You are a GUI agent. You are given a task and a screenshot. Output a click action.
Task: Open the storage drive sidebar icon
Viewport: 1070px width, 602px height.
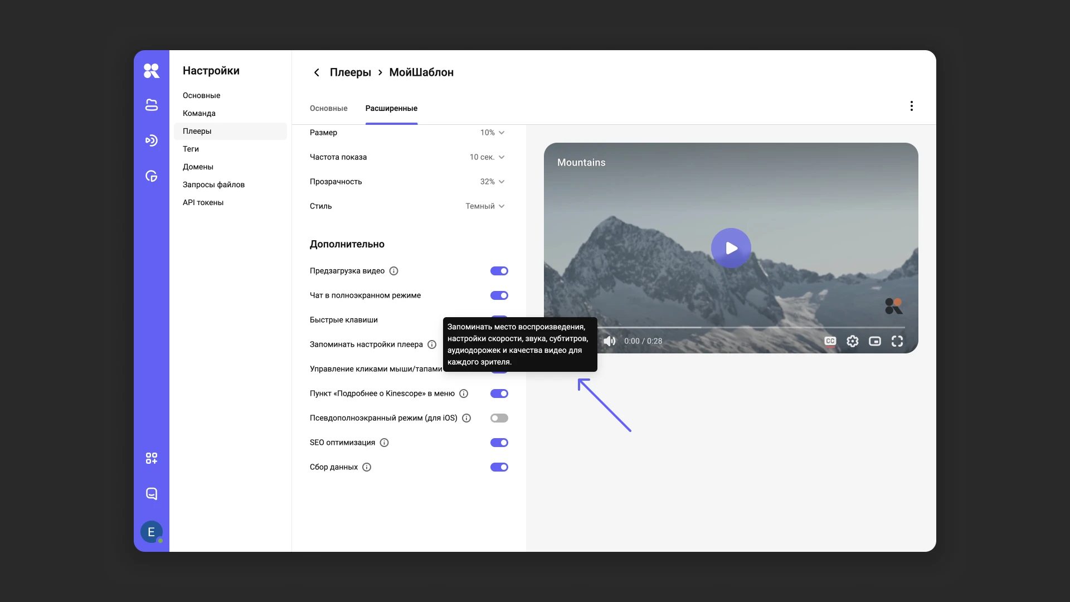pos(151,105)
